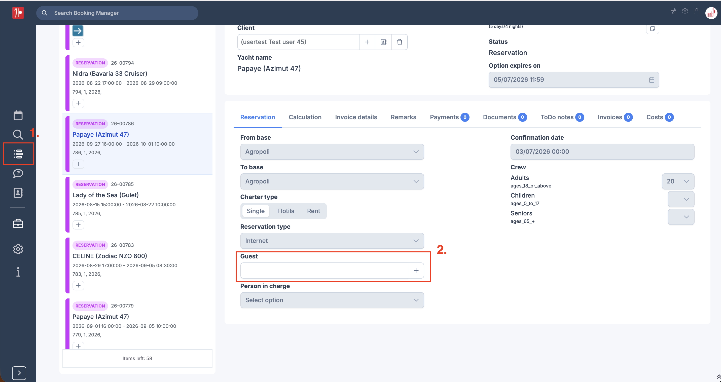Open the Adults count dropdown
Screen dimensions: 721x382
click(x=678, y=181)
